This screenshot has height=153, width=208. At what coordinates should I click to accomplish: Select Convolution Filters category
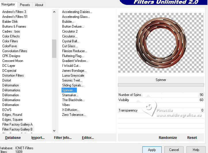[x=15, y=51]
